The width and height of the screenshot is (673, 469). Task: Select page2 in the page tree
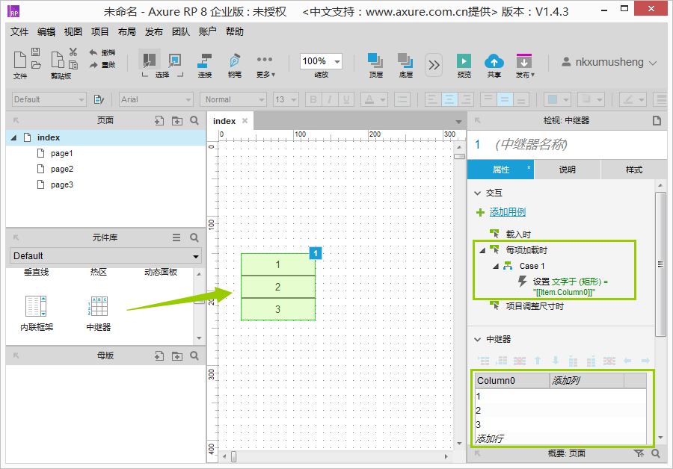pyautogui.click(x=62, y=169)
